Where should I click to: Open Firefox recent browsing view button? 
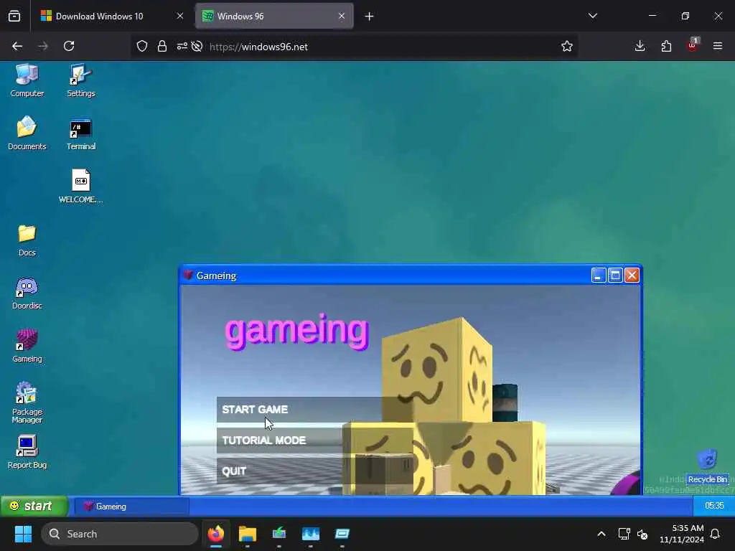14,17
